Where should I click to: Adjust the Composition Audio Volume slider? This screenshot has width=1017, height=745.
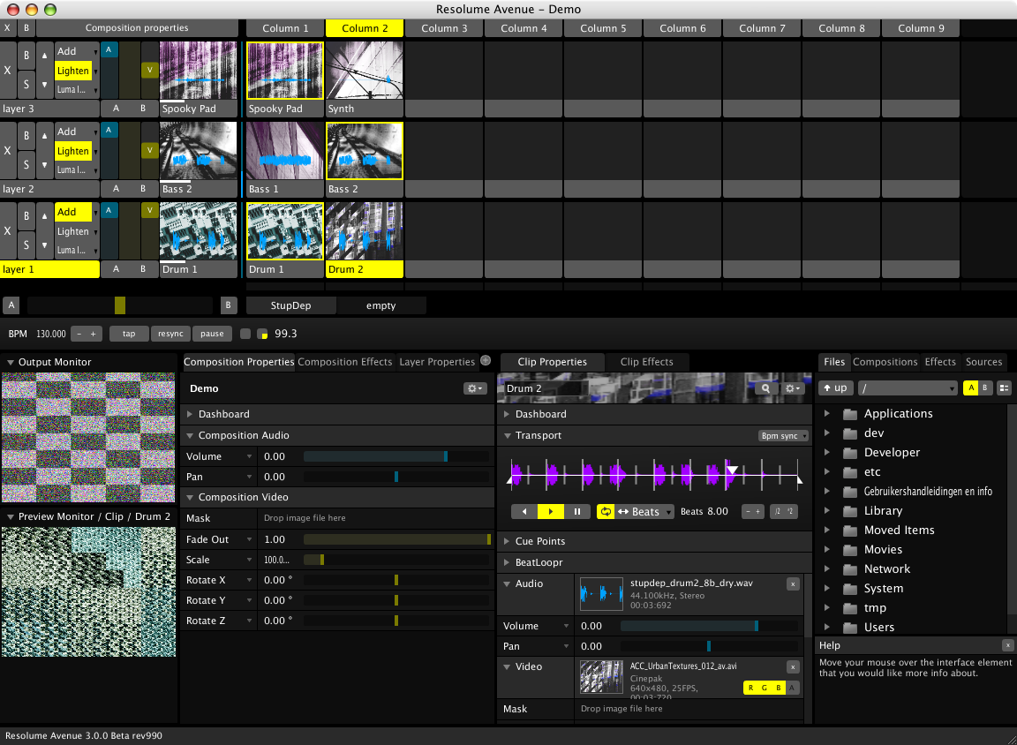pyautogui.click(x=396, y=456)
